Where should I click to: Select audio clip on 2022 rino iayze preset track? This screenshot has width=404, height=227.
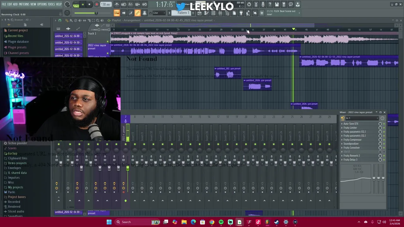click(x=205, y=49)
